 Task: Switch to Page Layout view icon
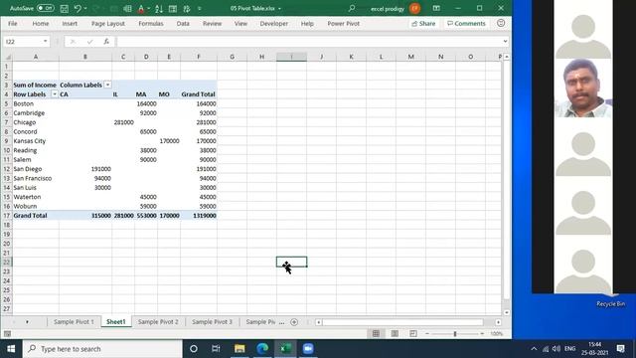point(395,334)
